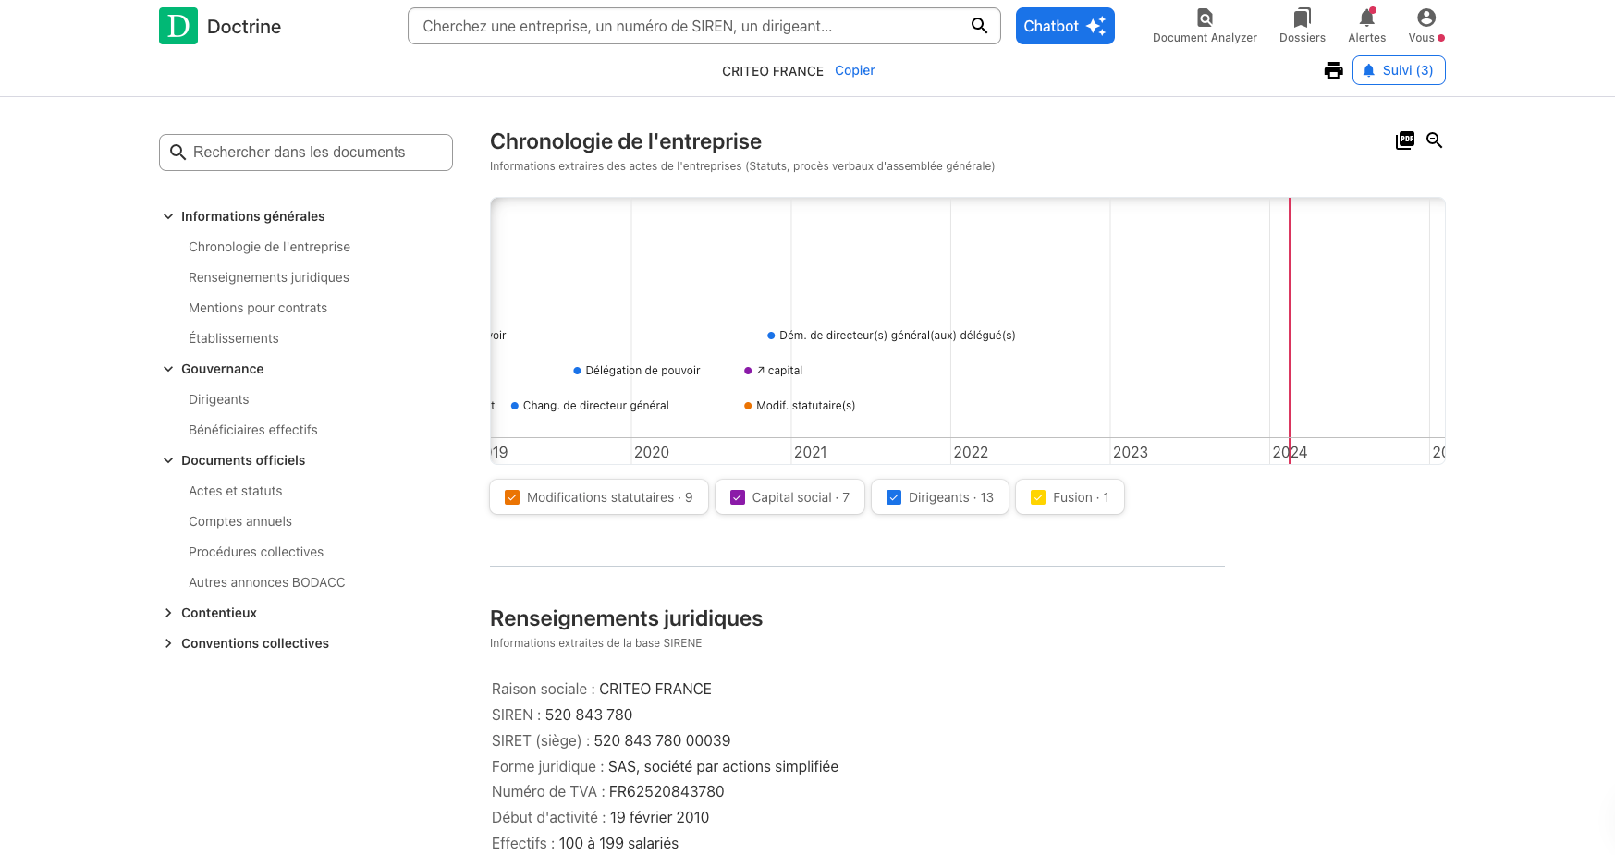Export the chronology as PDF
1615x855 pixels.
pyautogui.click(x=1404, y=140)
